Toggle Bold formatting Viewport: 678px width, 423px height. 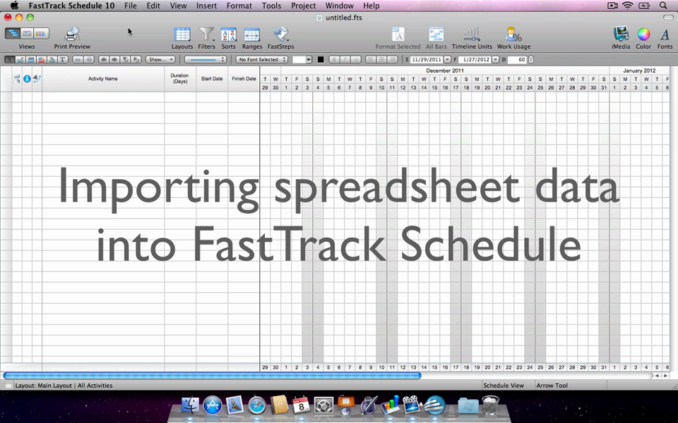click(334, 59)
